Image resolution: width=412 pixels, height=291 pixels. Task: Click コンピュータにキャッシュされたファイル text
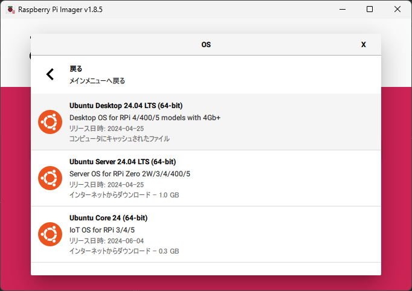[x=120, y=139]
